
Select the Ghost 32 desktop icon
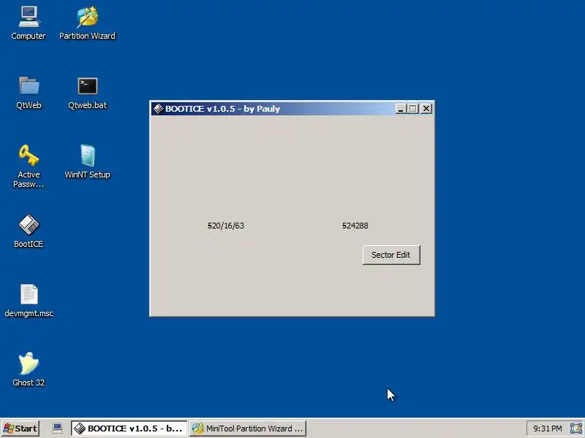click(29, 369)
